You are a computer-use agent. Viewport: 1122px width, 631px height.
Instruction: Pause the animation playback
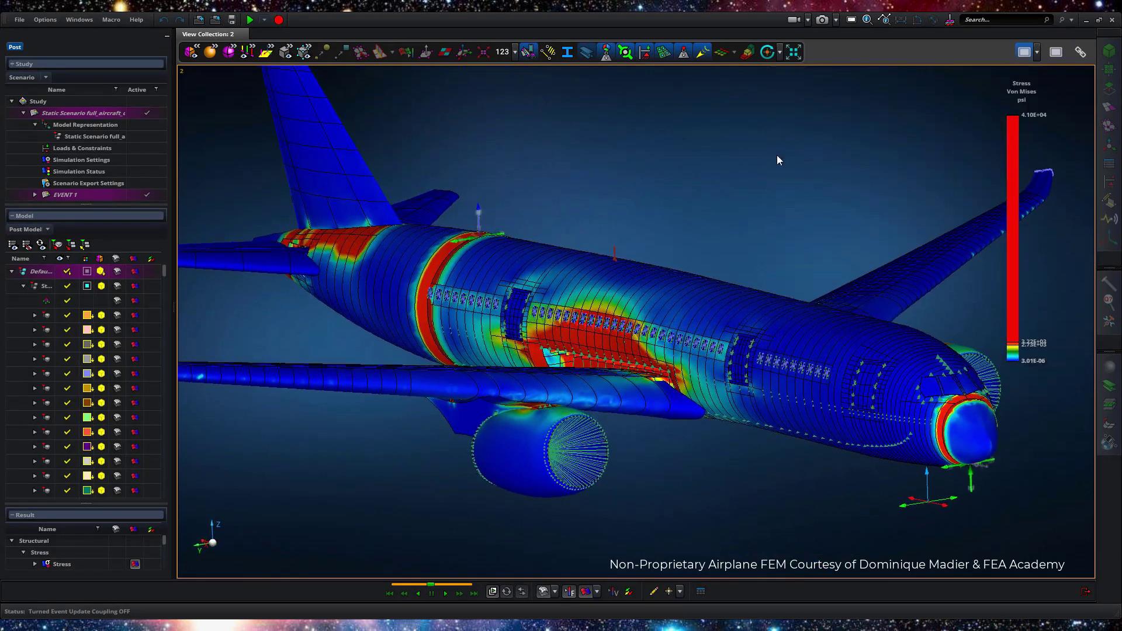coord(431,593)
